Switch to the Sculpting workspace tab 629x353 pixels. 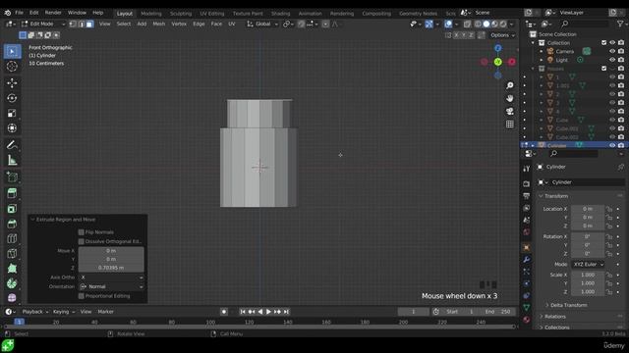pos(181,13)
